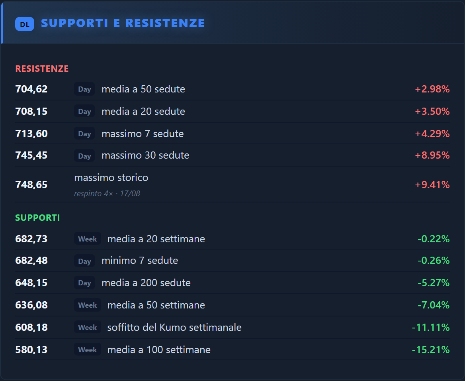
Task: Click price value 745,45
Action: coord(31,155)
